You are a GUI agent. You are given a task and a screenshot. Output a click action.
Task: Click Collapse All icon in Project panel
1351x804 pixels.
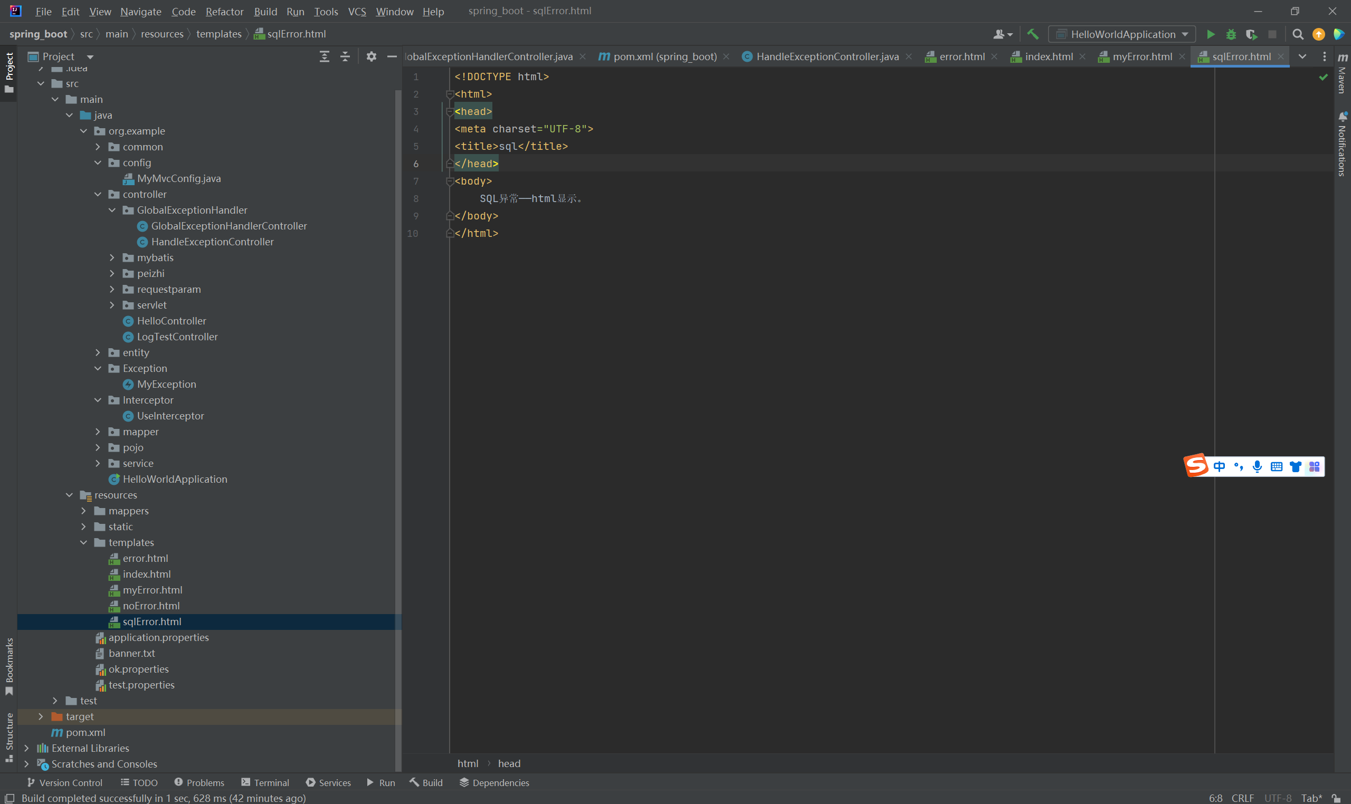(x=345, y=56)
